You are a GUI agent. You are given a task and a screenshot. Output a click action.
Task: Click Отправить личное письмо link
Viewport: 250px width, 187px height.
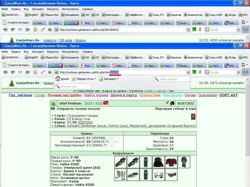[78, 109]
